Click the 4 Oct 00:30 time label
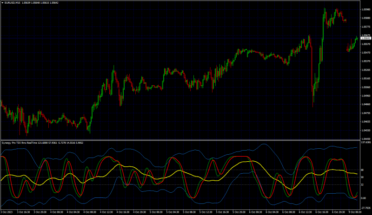 click(56, 212)
